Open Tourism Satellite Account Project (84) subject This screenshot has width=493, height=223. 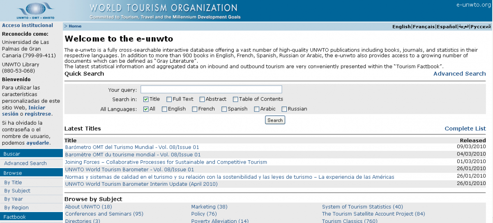tap(373, 214)
